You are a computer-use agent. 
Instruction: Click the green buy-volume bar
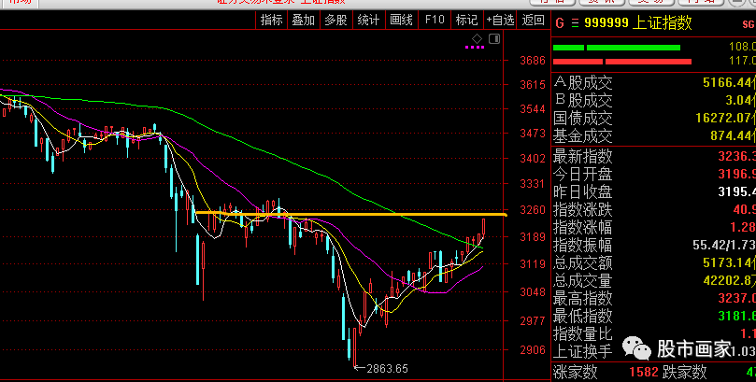617,48
